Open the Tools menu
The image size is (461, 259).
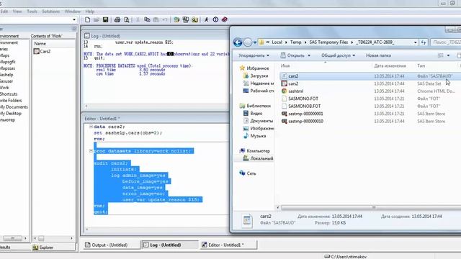point(32,12)
